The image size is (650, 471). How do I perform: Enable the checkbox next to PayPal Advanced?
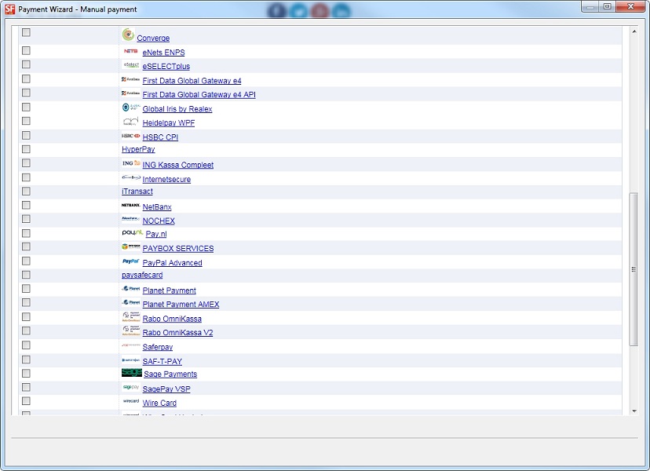point(26,261)
